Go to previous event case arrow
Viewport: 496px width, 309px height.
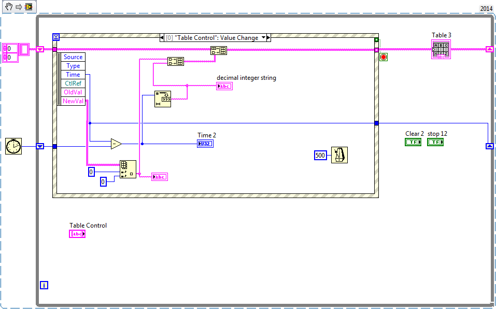[x=163, y=38]
